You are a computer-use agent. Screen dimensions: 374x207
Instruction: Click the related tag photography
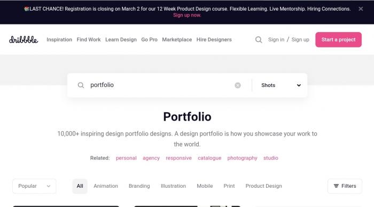pyautogui.click(x=242, y=158)
